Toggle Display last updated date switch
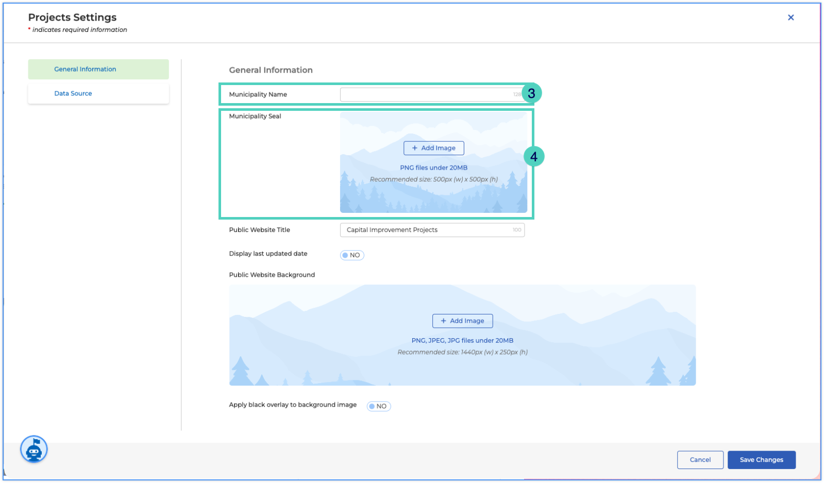The height and width of the screenshot is (483, 824). (352, 255)
